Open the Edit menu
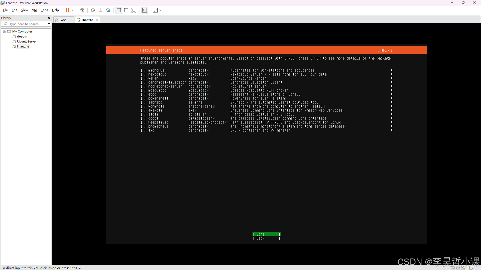Viewport: 481px width, 270px height. pos(15,10)
